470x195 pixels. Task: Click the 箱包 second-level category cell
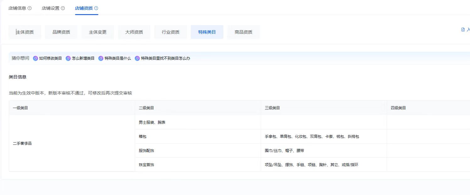143,137
